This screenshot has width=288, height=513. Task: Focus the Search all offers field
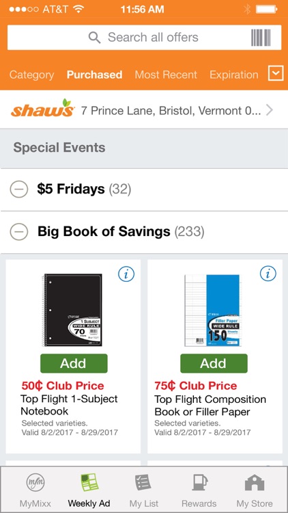144,38
